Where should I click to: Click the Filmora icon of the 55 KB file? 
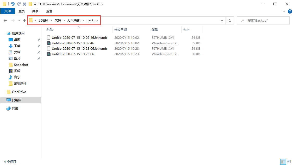49,43
